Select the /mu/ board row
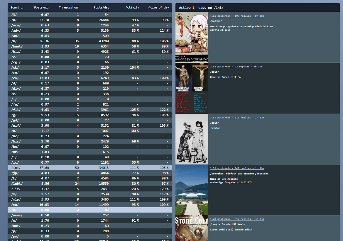 tap(90, 205)
